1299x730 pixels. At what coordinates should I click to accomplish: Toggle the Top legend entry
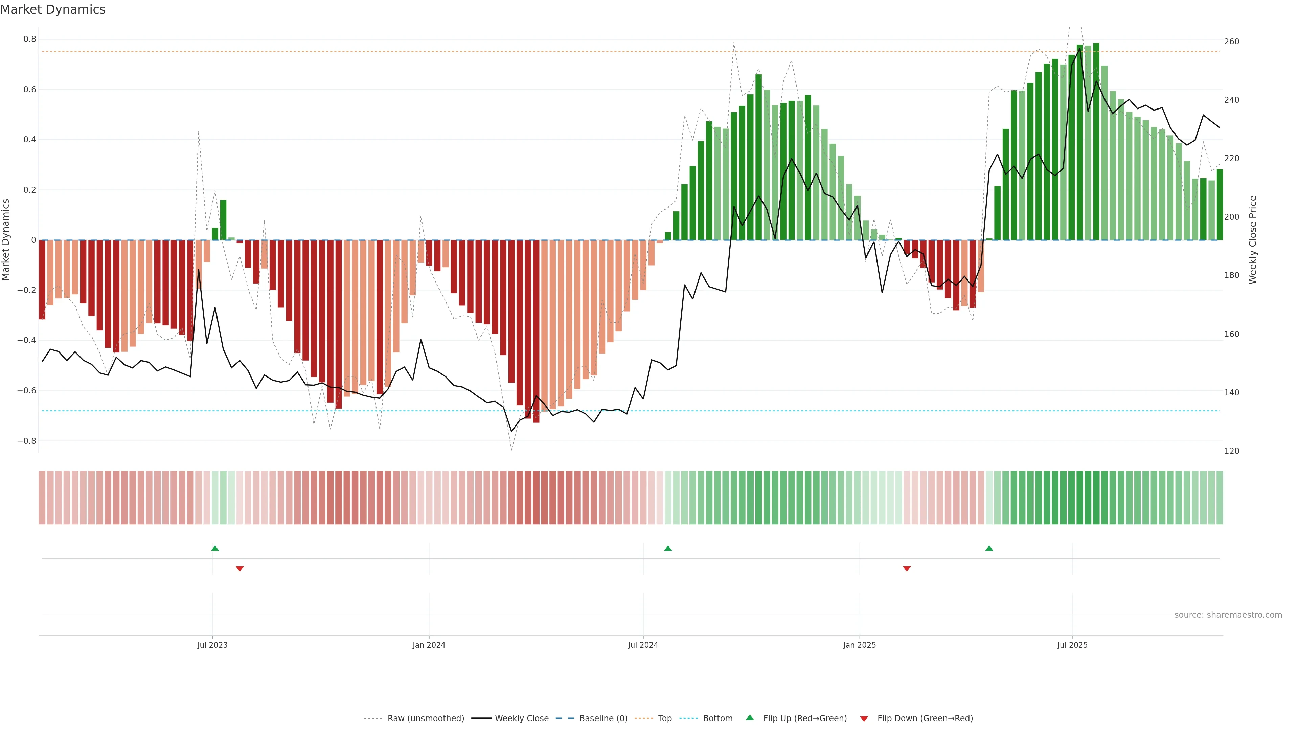(665, 719)
